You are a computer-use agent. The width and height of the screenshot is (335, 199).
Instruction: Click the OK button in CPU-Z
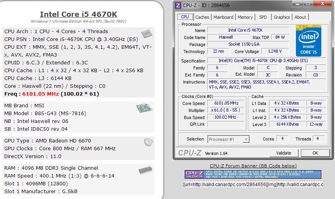point(315,153)
